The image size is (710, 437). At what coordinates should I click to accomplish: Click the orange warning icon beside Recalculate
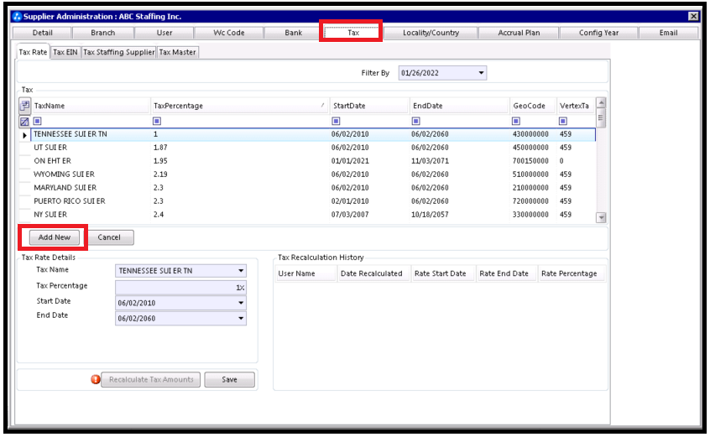[96, 380]
